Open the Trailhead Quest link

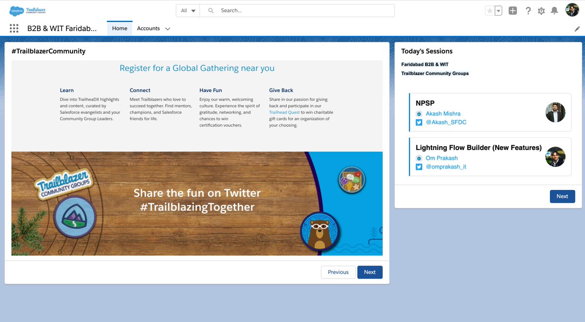pyautogui.click(x=284, y=112)
